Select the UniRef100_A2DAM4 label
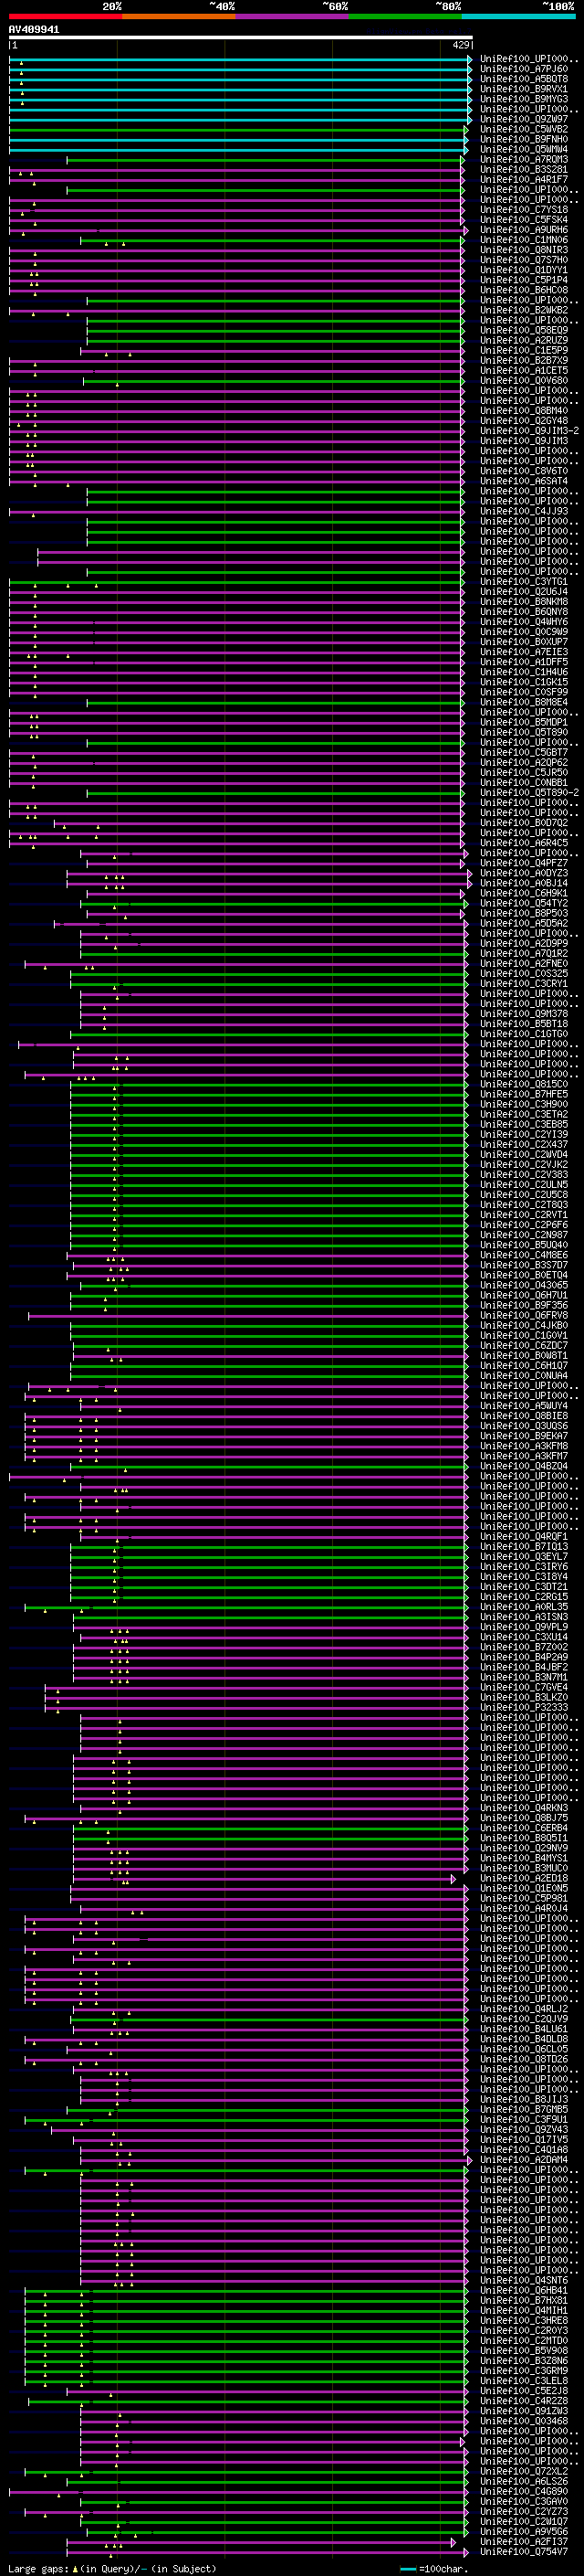584x2576 pixels. (524, 2160)
